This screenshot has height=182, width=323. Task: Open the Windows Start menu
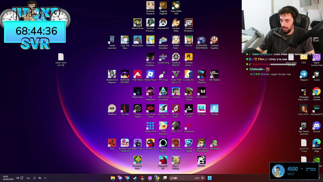(x=209, y=178)
